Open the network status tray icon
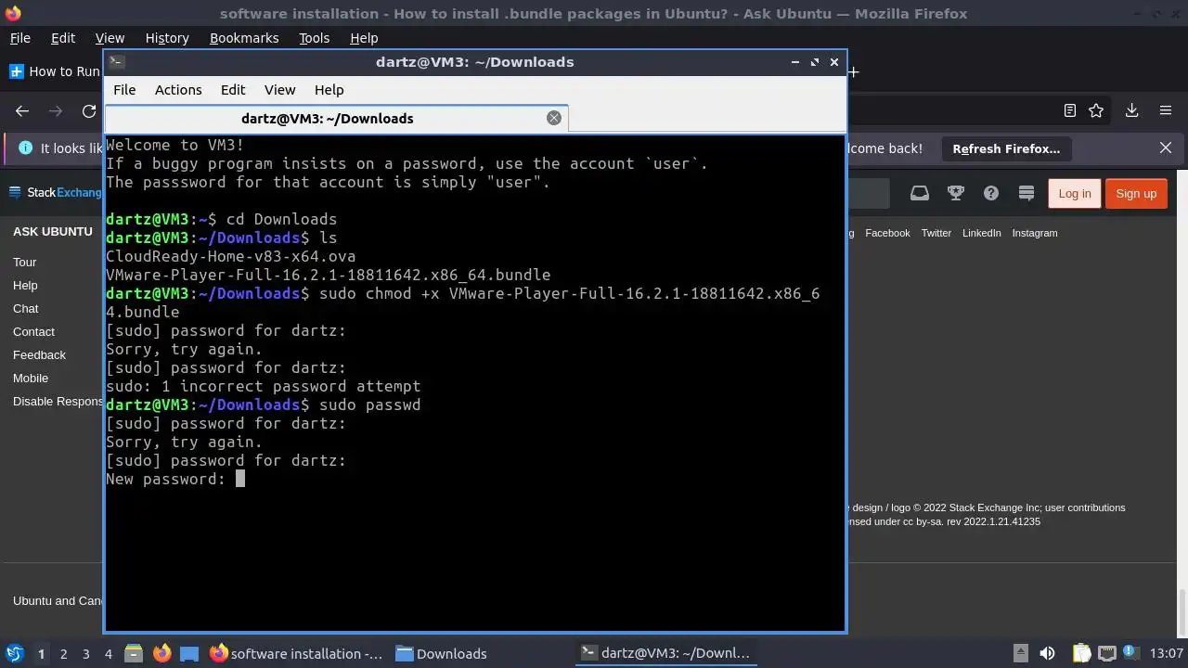 tap(1107, 653)
